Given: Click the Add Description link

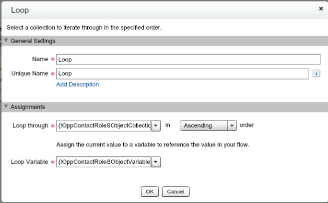Looking at the screenshot, I should pos(78,84).
